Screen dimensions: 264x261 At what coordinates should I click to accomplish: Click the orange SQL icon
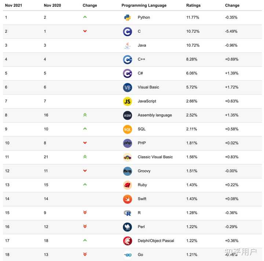coord(127,129)
